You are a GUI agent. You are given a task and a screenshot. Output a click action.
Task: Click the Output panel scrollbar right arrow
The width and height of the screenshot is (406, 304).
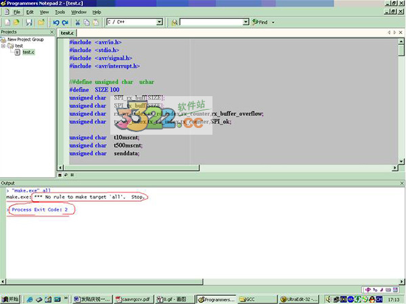pyautogui.click(x=401, y=282)
